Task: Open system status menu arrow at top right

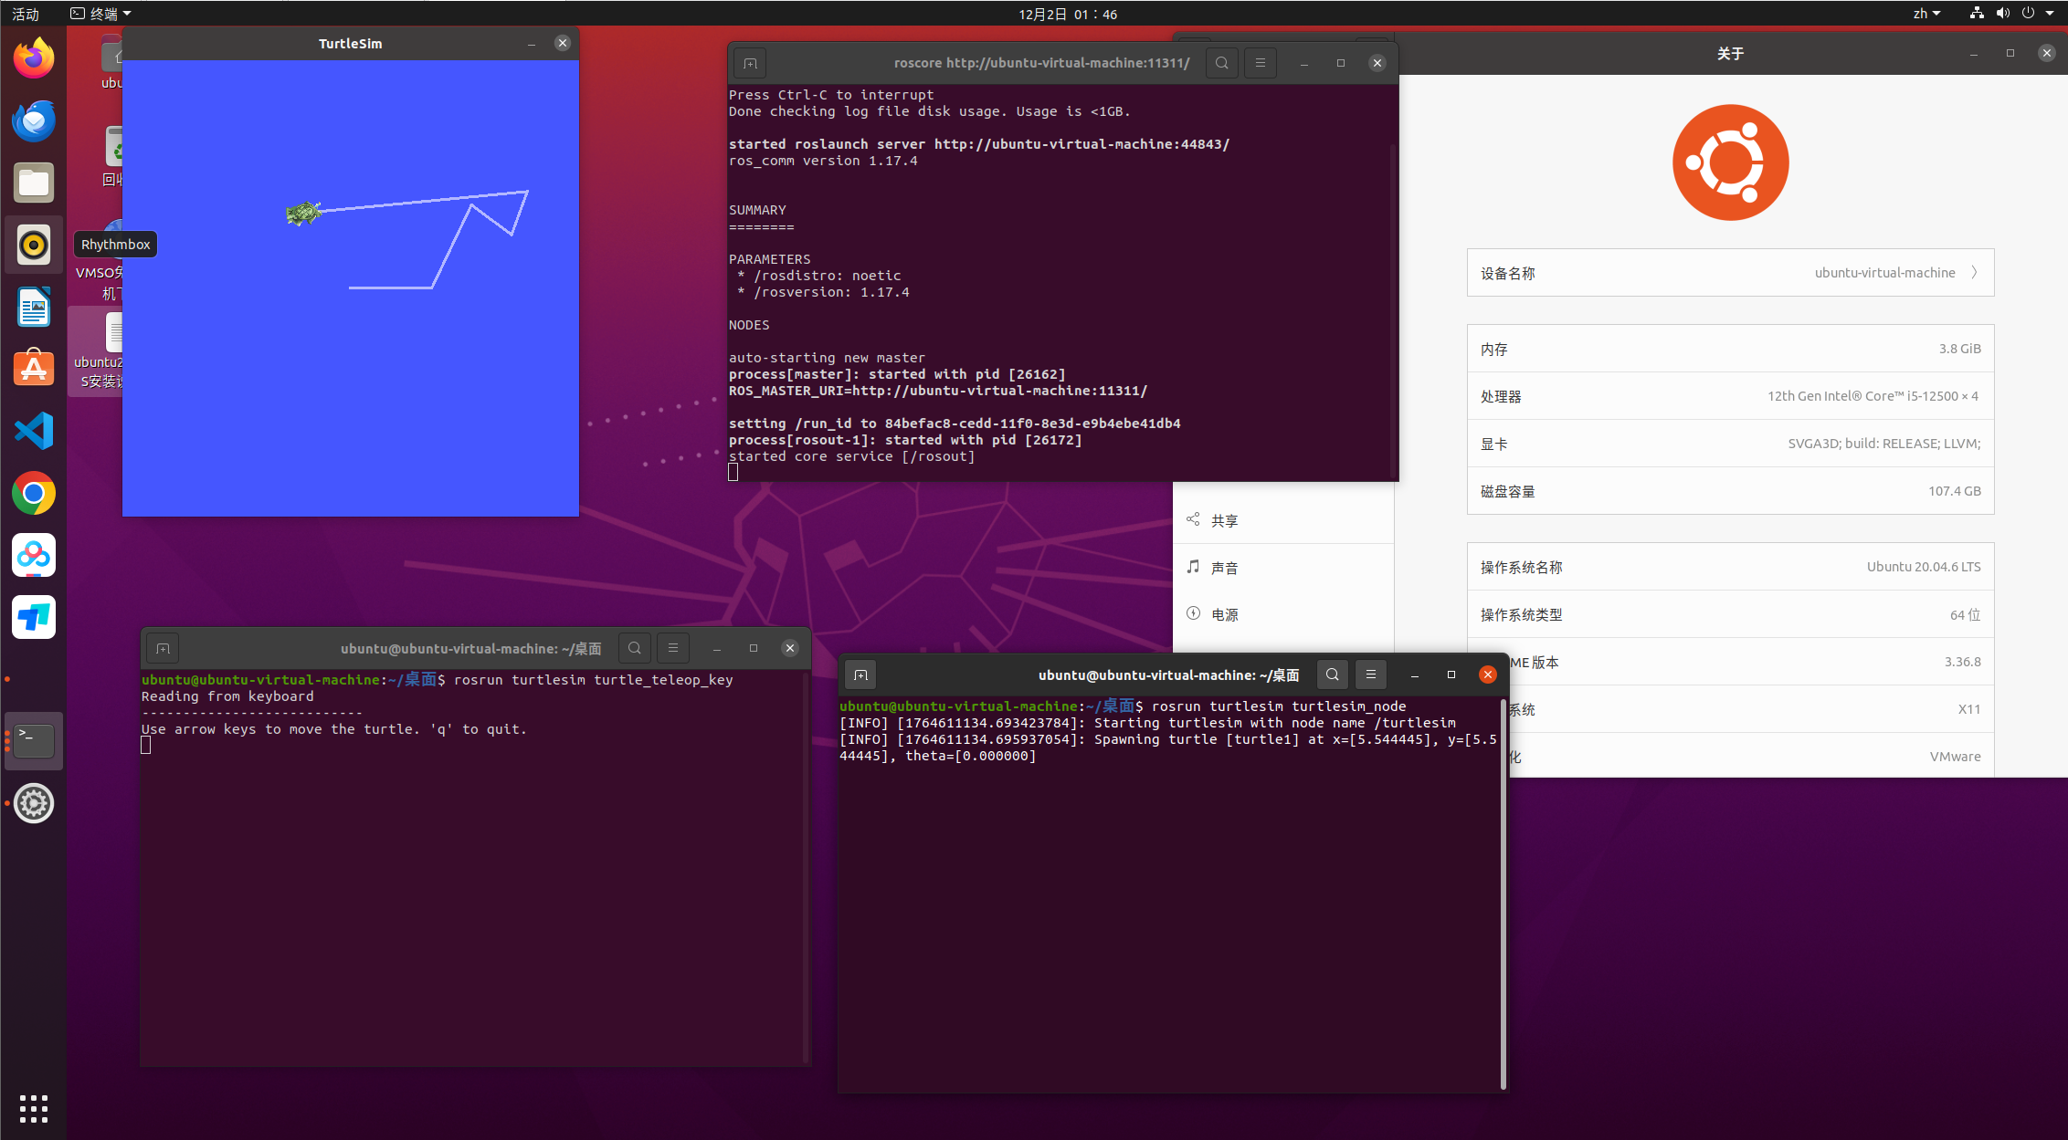Action: [2050, 14]
